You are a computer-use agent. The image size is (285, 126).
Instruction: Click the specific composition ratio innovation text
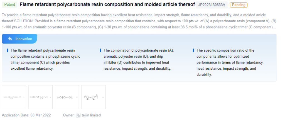tap(230, 62)
